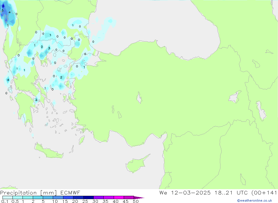
Task: Pick the 2–5 mm legend swatch
Action: pyautogui.click(x=38, y=197)
